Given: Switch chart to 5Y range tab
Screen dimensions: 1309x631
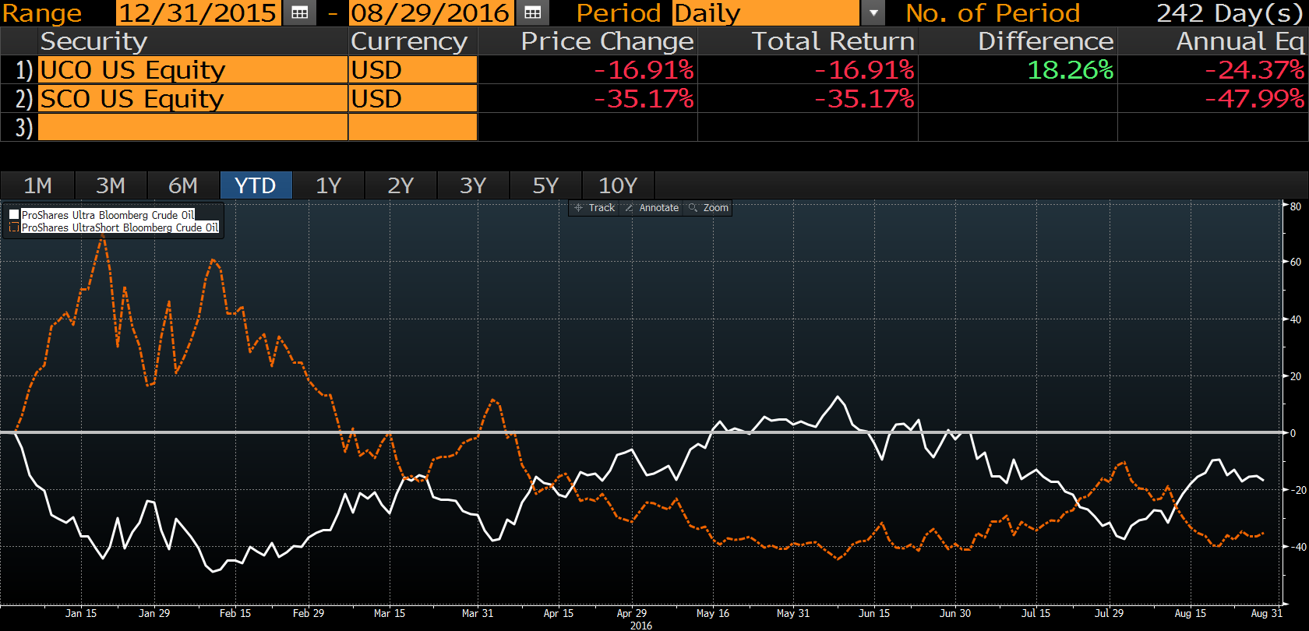Looking at the screenshot, I should click(545, 185).
